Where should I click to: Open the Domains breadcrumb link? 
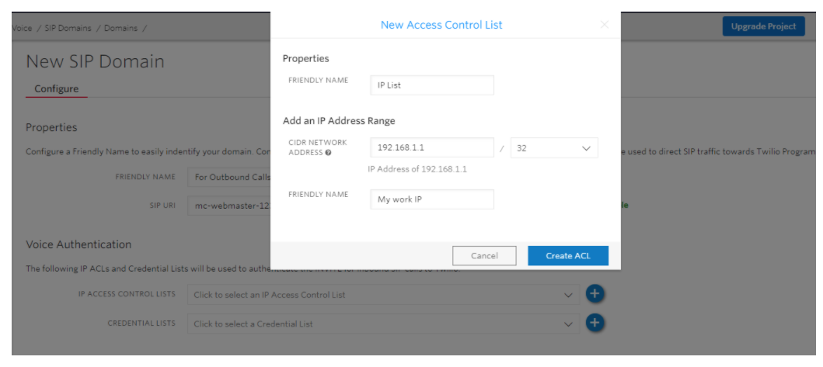(120, 28)
